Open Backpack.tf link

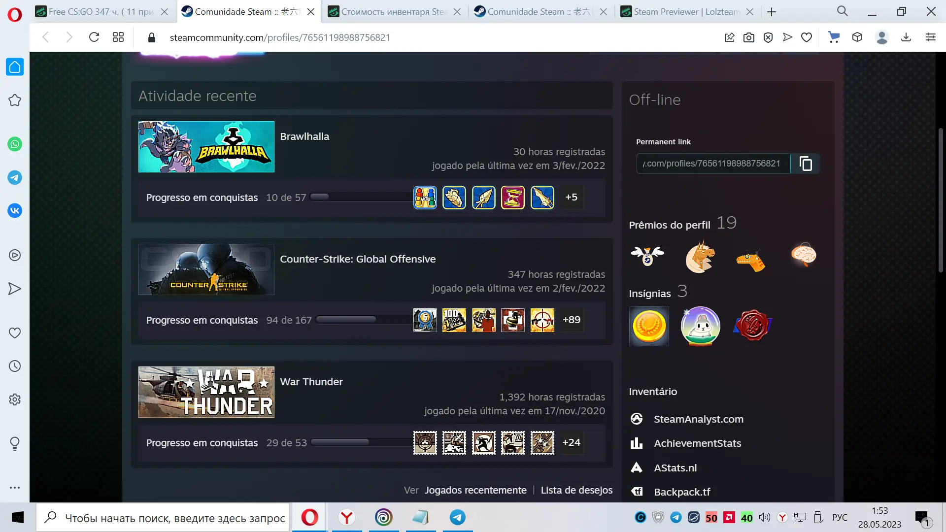(682, 492)
